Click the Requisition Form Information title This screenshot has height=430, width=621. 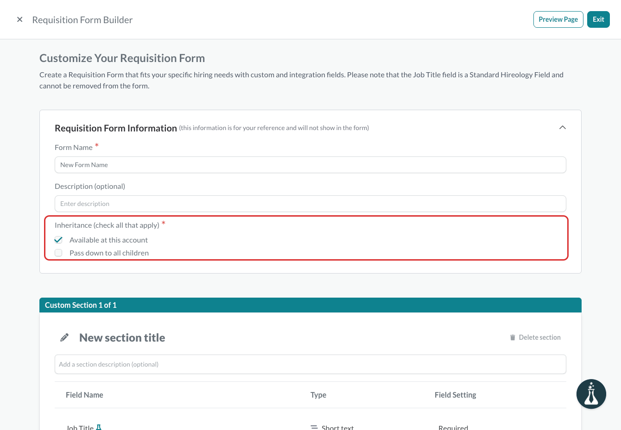pyautogui.click(x=116, y=128)
